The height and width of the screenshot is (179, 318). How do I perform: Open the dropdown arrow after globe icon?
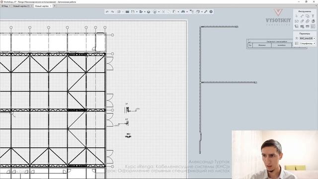click(159, 12)
